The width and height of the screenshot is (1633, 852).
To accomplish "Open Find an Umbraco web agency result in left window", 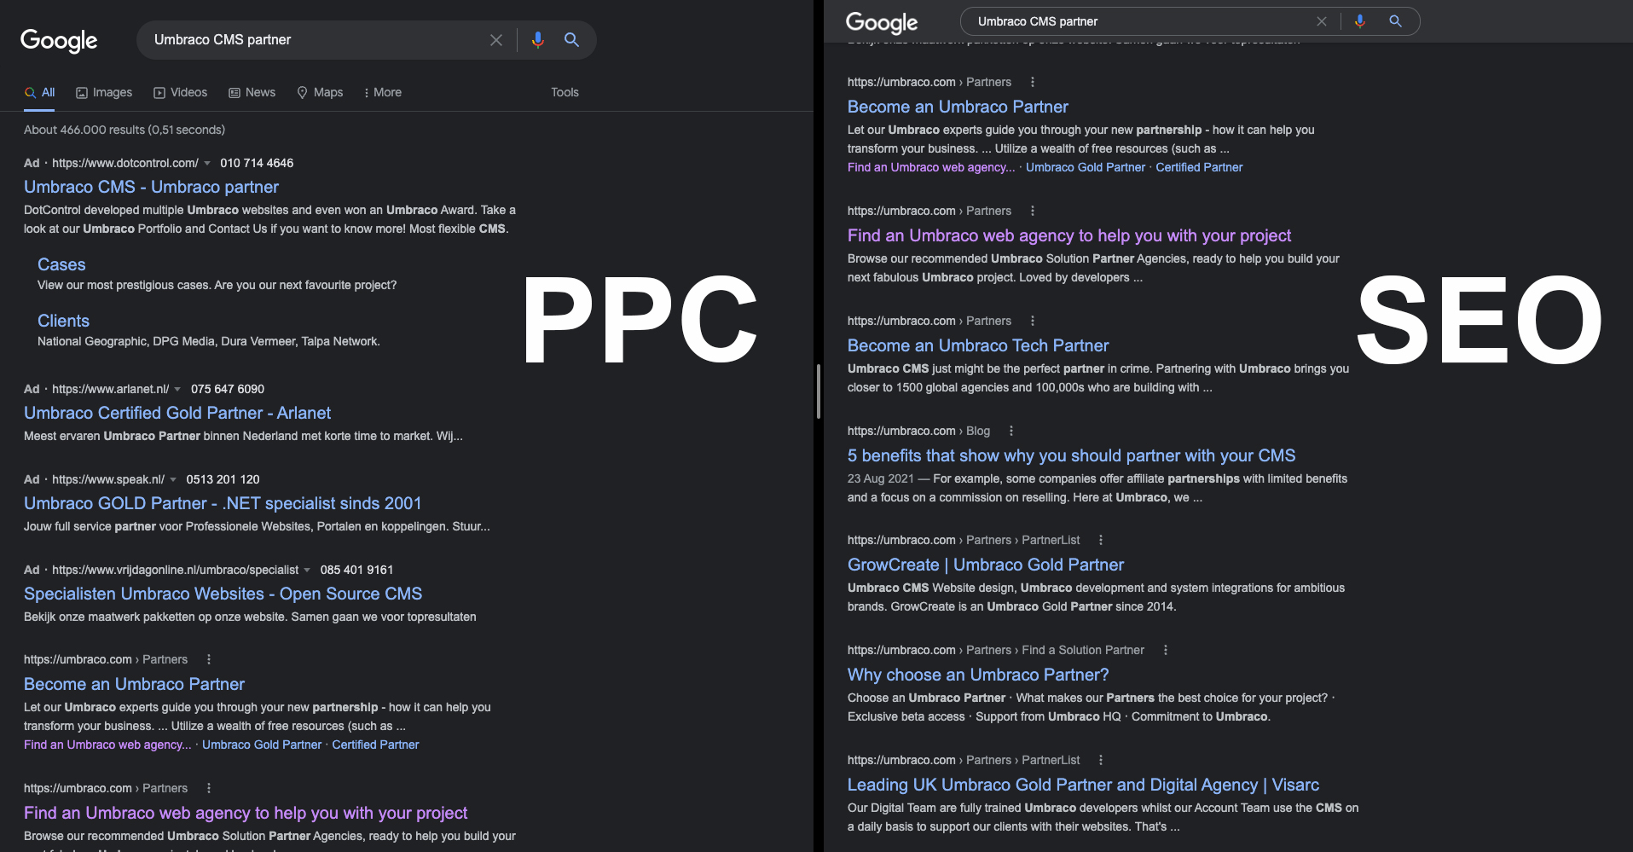I will (x=246, y=813).
